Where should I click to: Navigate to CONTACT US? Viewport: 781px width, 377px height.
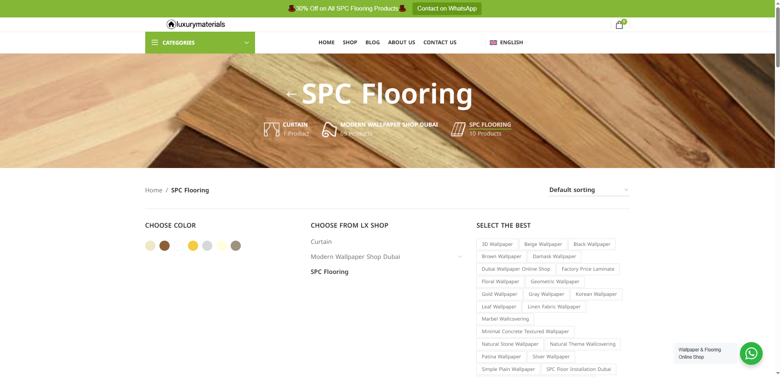[x=440, y=42]
